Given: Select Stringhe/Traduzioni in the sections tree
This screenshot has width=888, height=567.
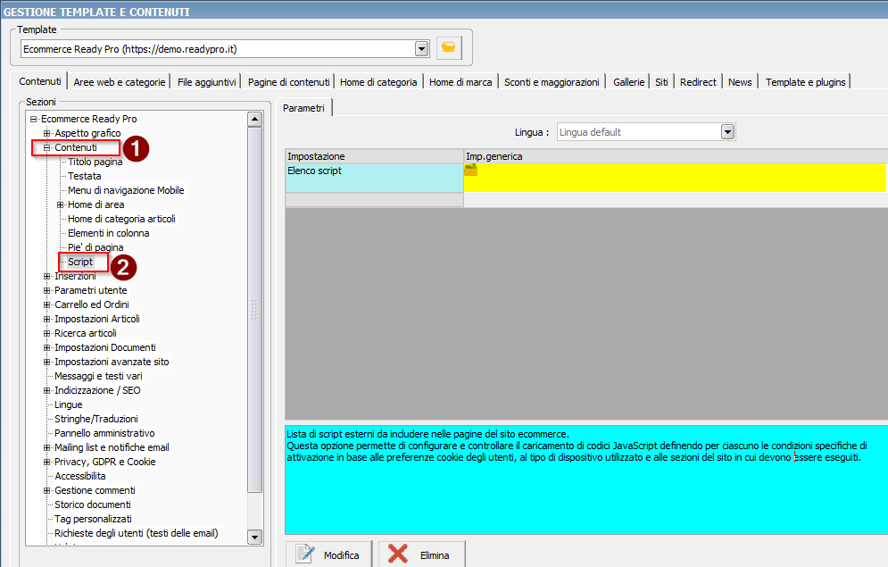Looking at the screenshot, I should (95, 419).
